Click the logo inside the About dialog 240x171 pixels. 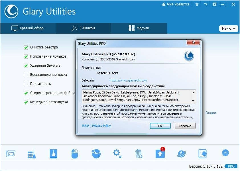pyautogui.click(x=189, y=56)
